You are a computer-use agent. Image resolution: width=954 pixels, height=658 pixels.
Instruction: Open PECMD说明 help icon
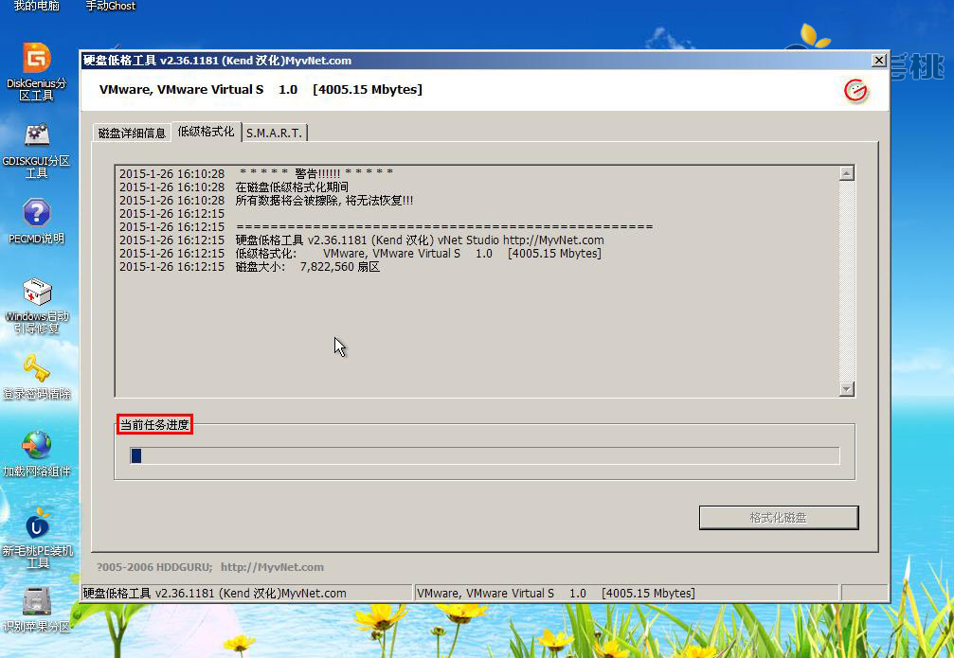tap(37, 221)
